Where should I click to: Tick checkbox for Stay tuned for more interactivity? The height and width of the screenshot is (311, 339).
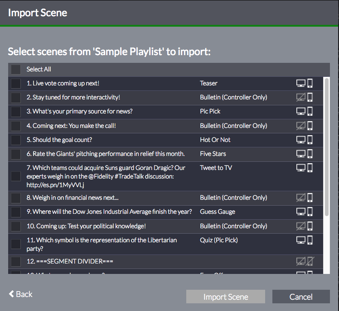[16, 98]
